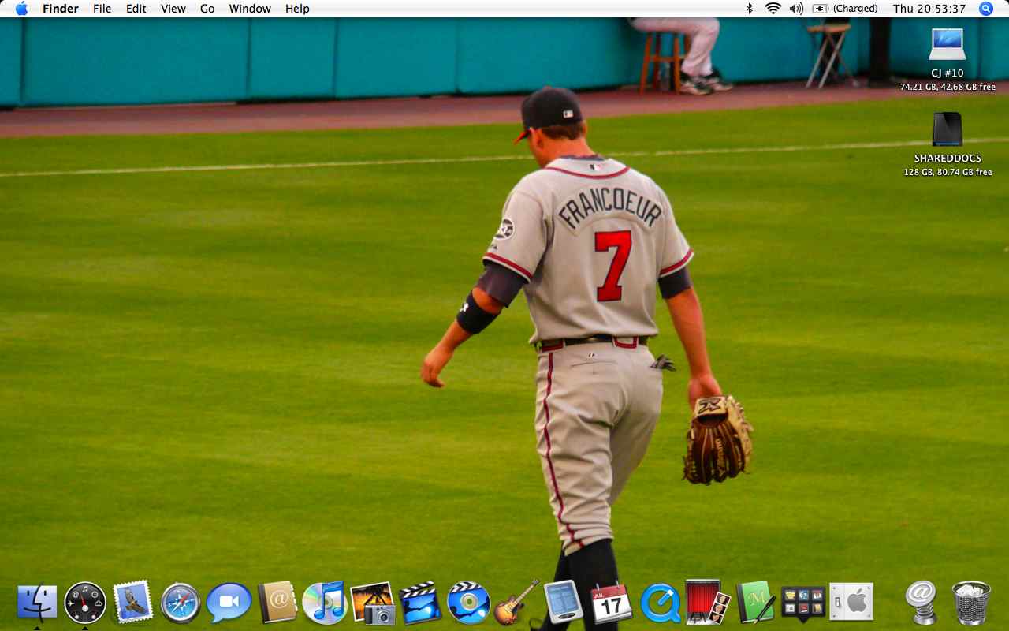Select the CJ #10 drive icon
The width and height of the screenshot is (1009, 631).
click(x=948, y=44)
